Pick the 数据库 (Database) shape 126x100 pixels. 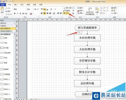pos(4,69)
